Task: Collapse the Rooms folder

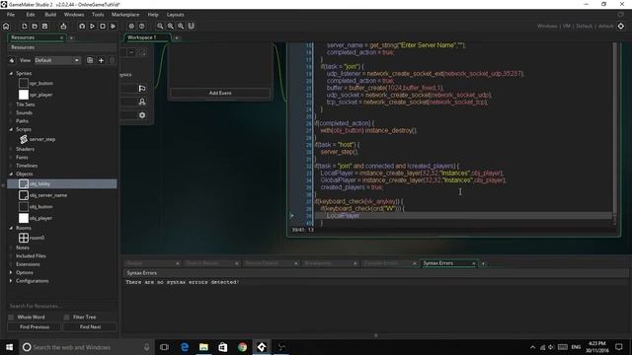Action: pyautogui.click(x=11, y=228)
